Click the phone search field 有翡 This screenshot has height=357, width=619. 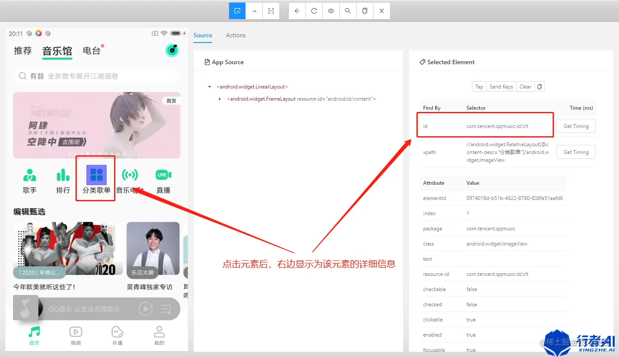coord(96,76)
